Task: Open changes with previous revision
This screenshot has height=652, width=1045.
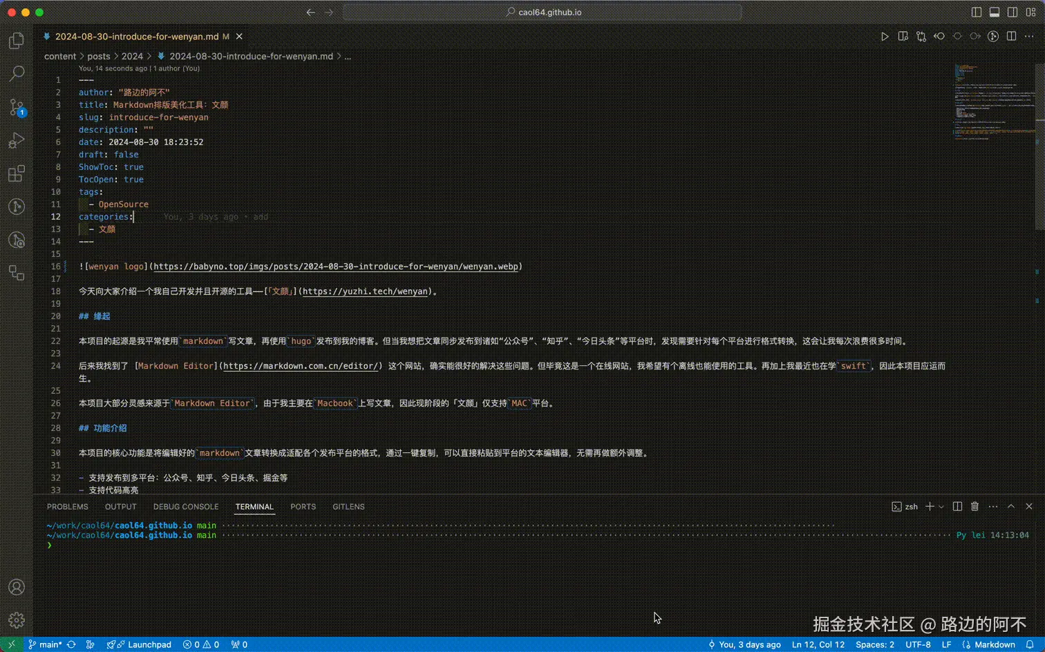Action: tap(939, 37)
